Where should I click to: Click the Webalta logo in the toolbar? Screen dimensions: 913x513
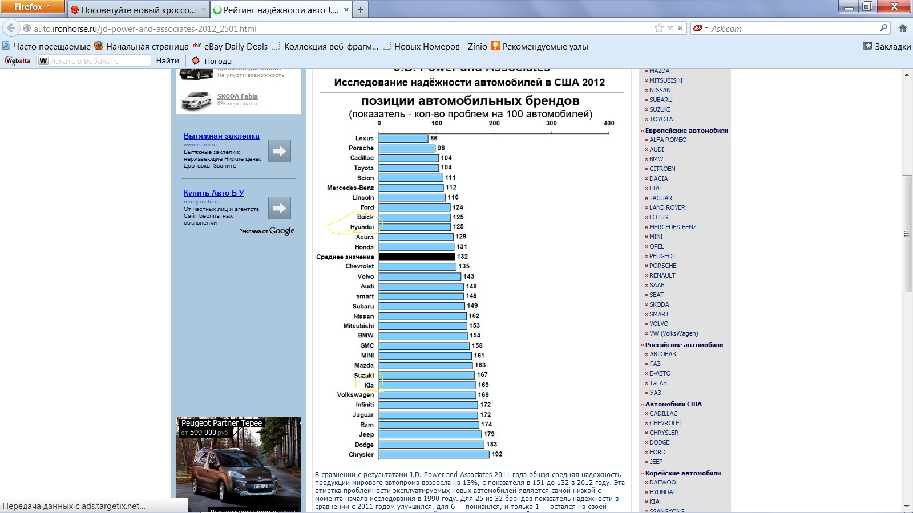point(18,60)
